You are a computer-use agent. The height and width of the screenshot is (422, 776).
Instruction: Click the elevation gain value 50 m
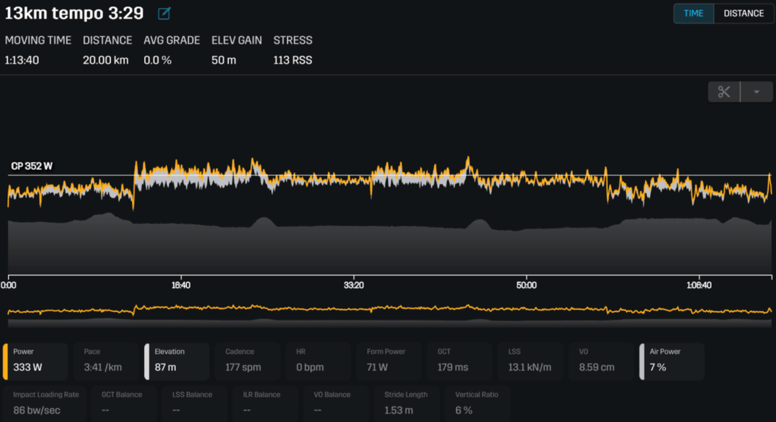tap(223, 61)
